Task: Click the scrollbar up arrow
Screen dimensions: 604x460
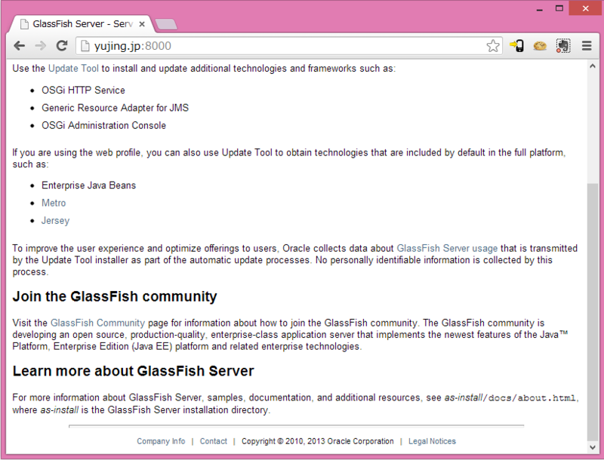Action: (x=593, y=66)
